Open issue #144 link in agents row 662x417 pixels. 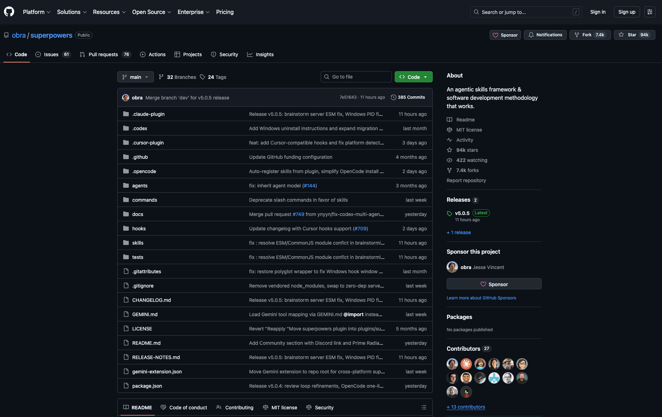[x=310, y=186]
